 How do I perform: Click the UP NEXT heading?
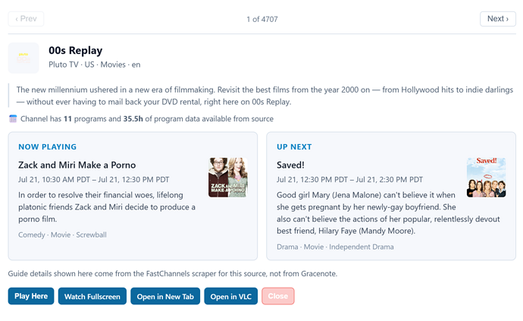point(294,147)
